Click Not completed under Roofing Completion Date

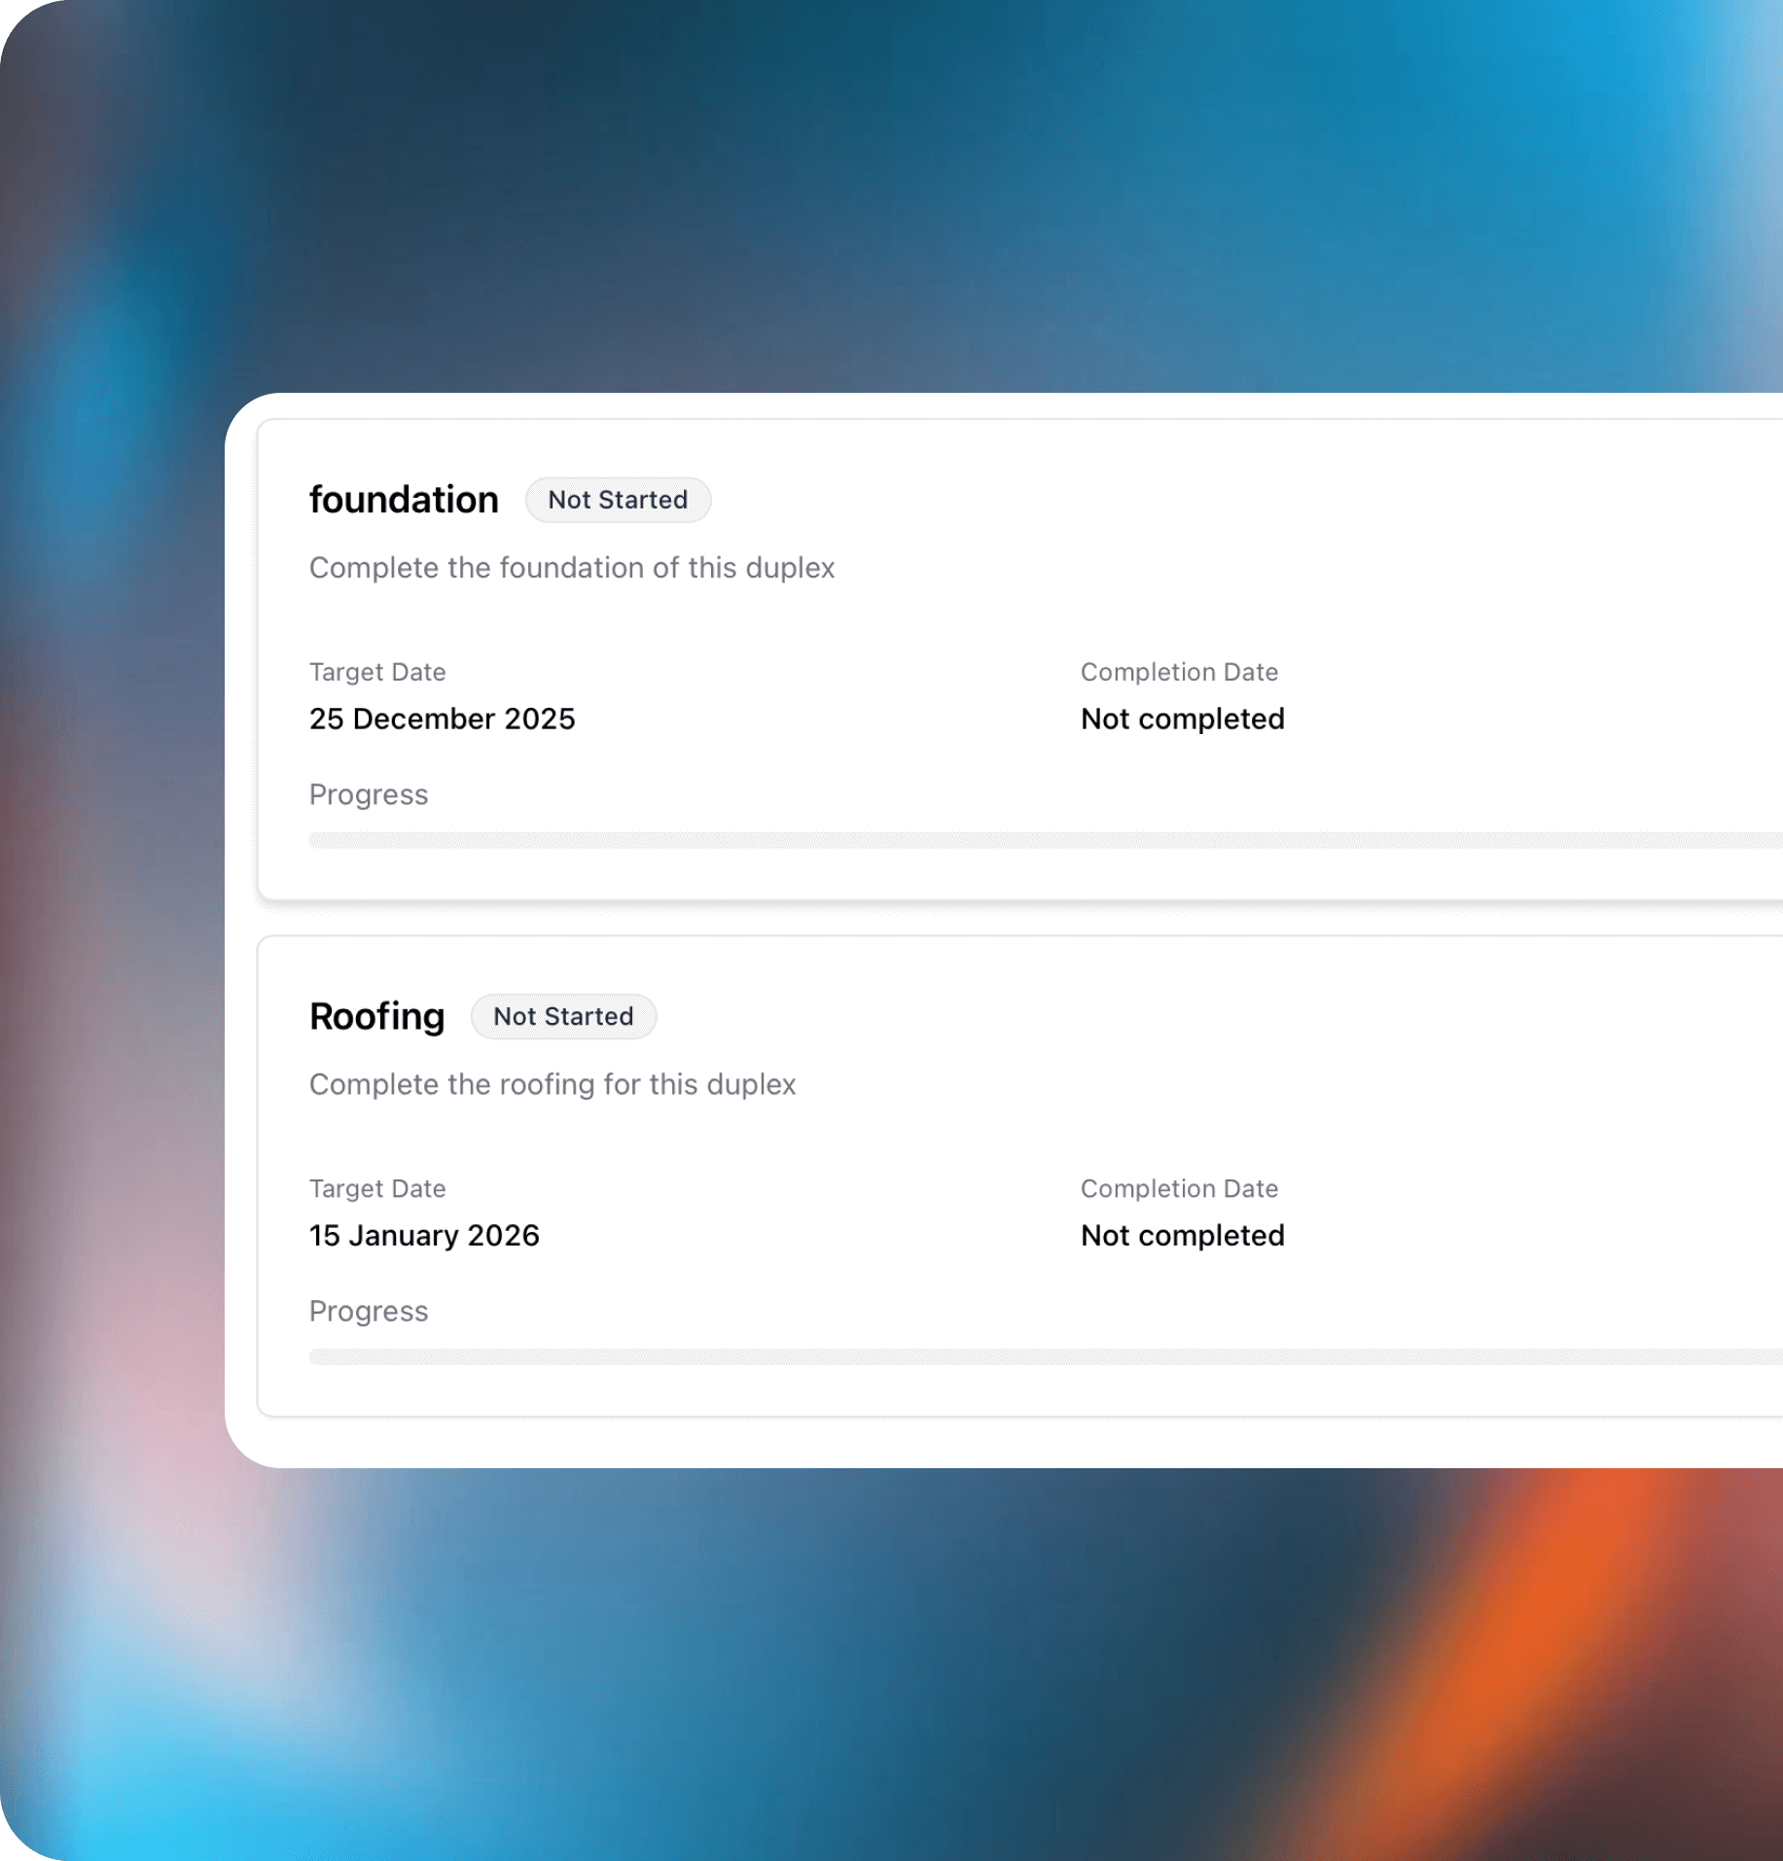[1181, 1235]
